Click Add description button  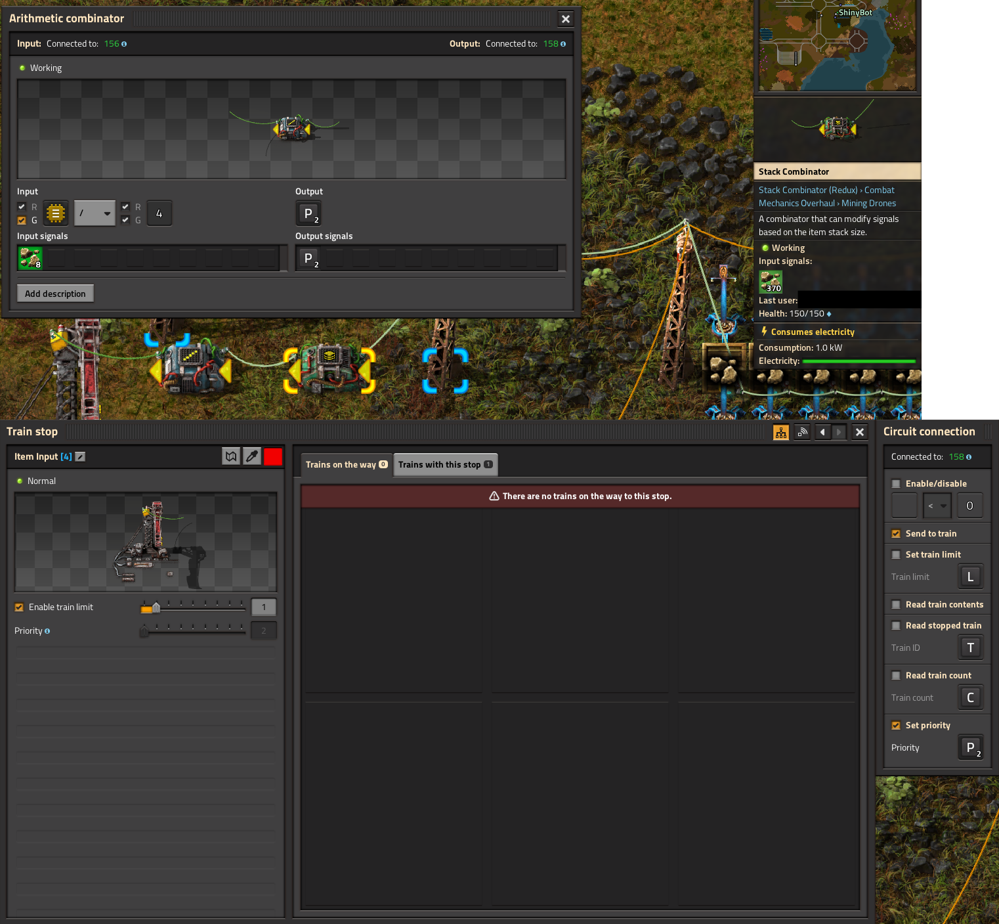tap(55, 294)
